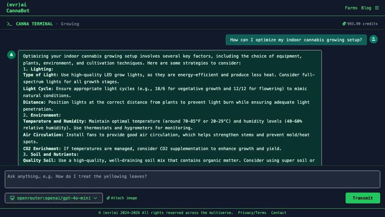The height and width of the screenshot is (217, 385).
Task: Expand the openrouter model dropdown
Action: [x=54, y=198]
